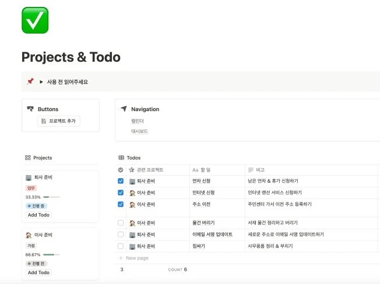
Task: Check the 물건 버리기 task checkbox
Action: 121,223
